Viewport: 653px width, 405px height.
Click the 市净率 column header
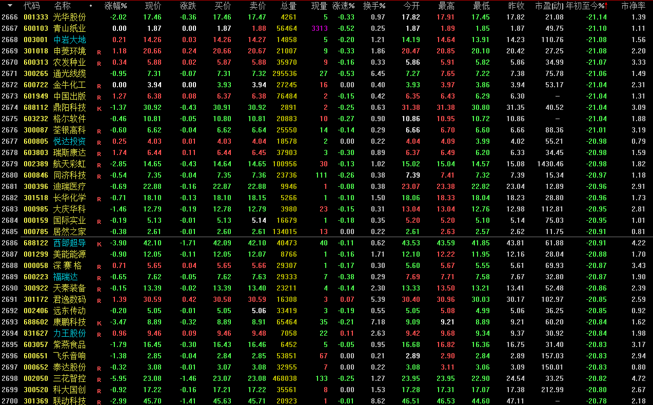634,6
